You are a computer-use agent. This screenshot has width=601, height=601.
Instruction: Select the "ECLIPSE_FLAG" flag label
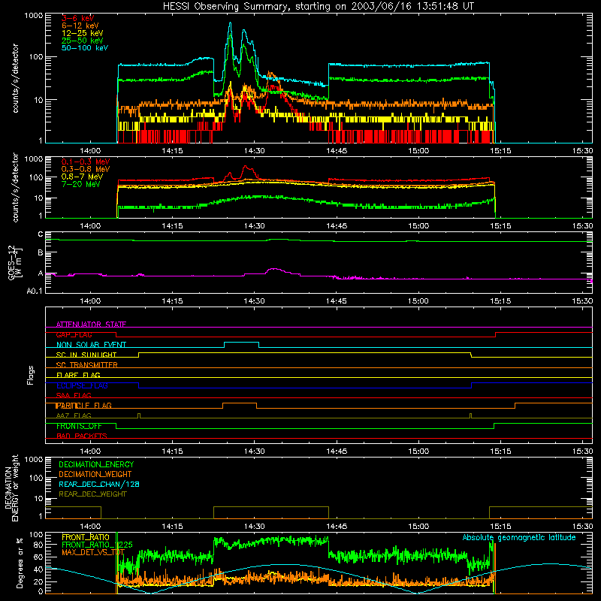tap(82, 385)
